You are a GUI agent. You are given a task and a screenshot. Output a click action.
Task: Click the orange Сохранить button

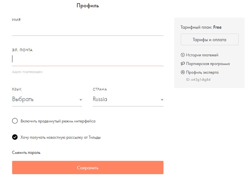tap(88, 167)
